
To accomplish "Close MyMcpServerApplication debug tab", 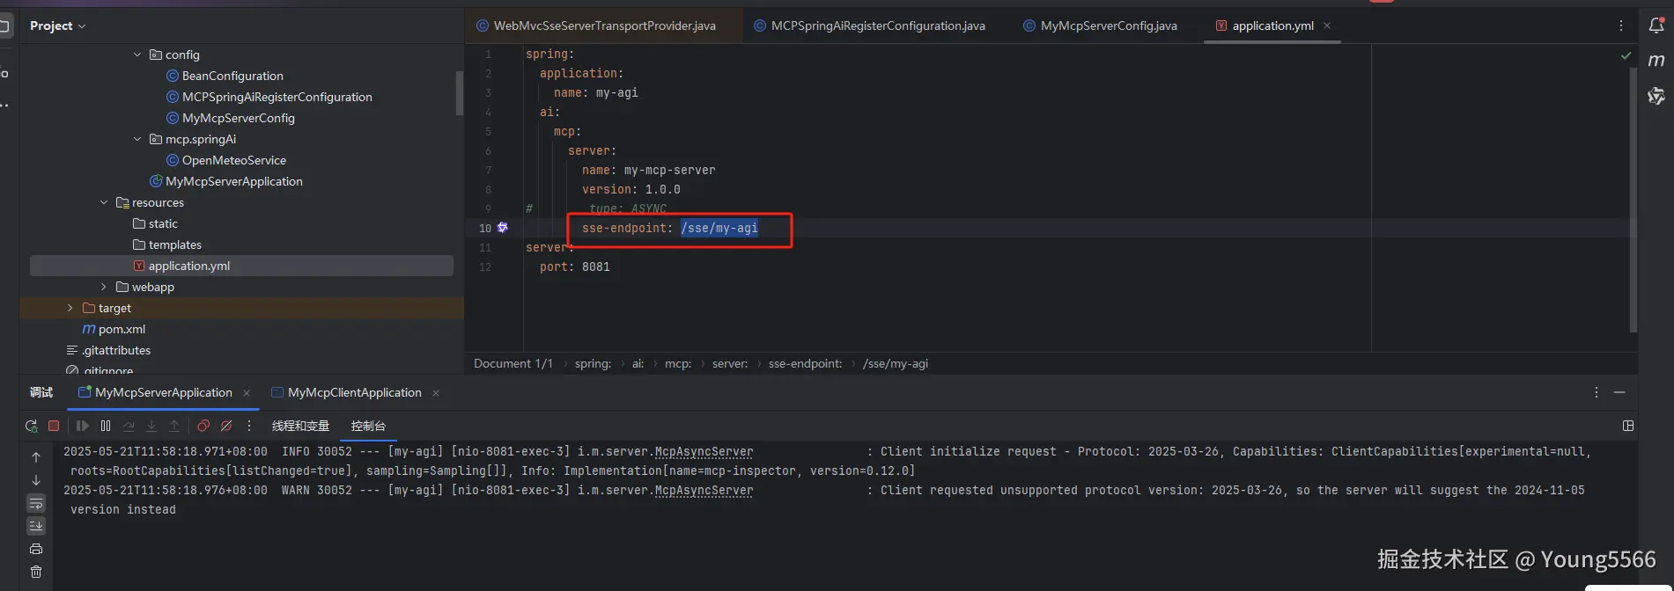I will coord(247,393).
